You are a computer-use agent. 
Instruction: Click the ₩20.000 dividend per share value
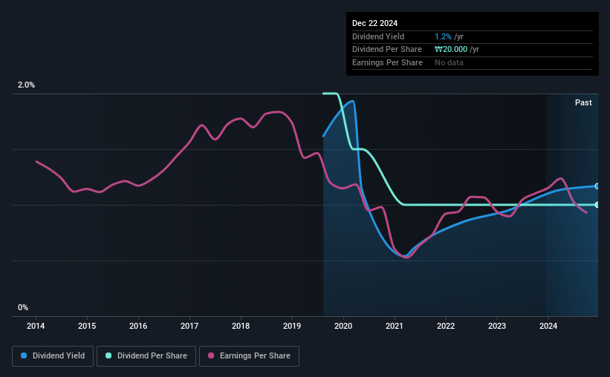pos(451,50)
